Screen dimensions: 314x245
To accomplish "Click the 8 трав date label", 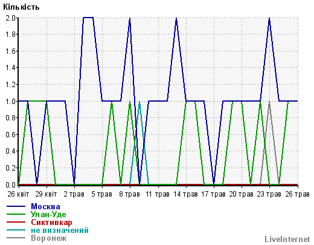I will [129, 194].
